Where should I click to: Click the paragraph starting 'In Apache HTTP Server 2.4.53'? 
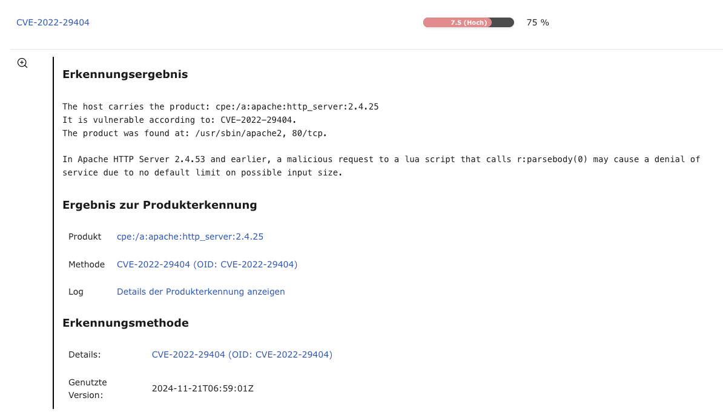tap(381, 166)
